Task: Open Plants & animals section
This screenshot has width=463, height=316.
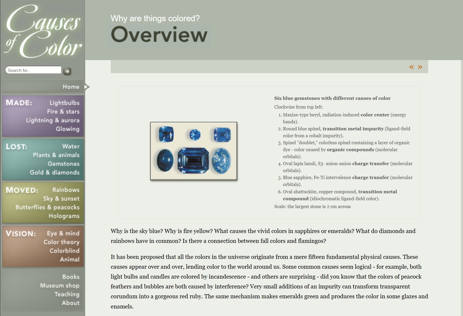Action: pos(56,155)
